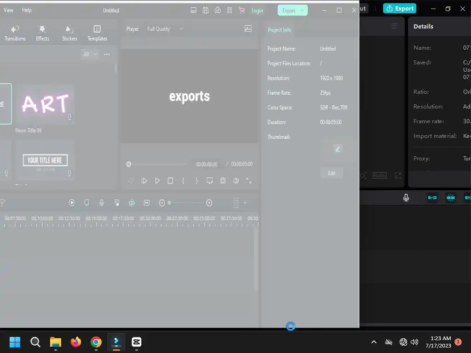Click the display on monitor icon
Viewport: 471px width, 353px height.
[x=209, y=181]
